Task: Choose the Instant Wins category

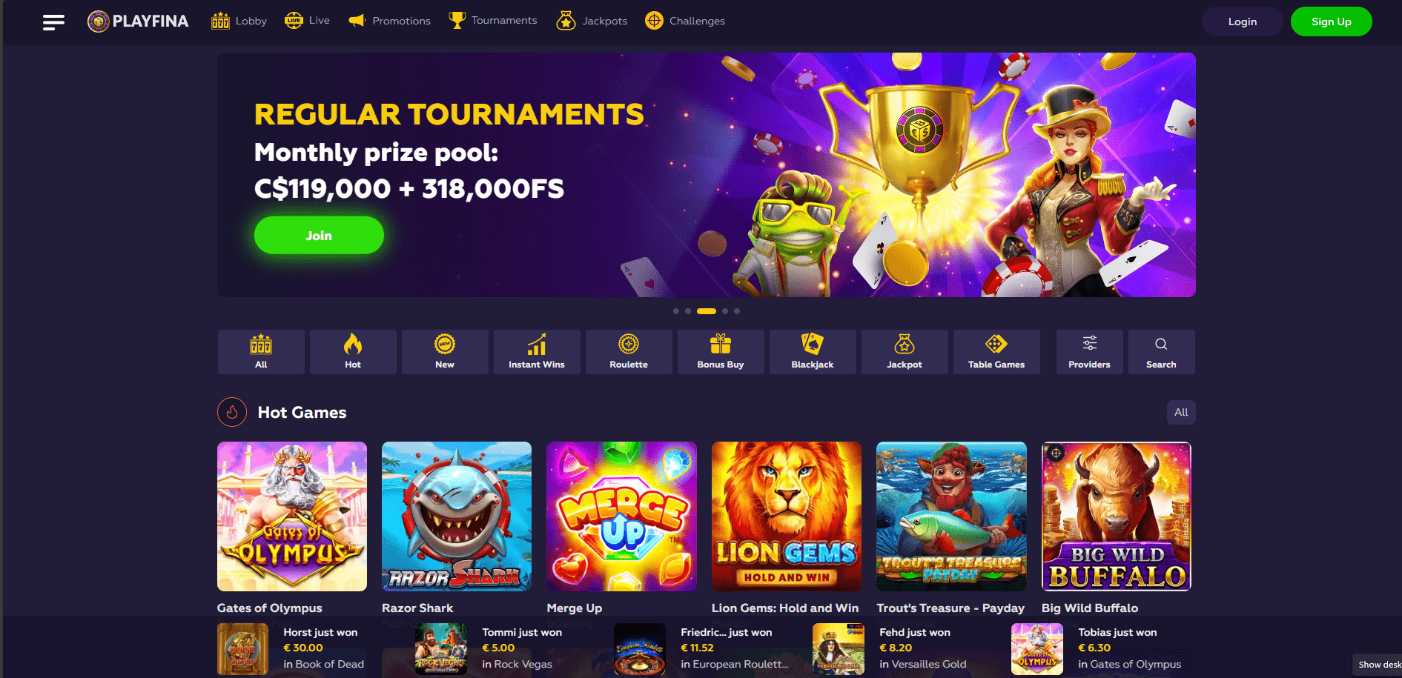Action: [x=537, y=351]
